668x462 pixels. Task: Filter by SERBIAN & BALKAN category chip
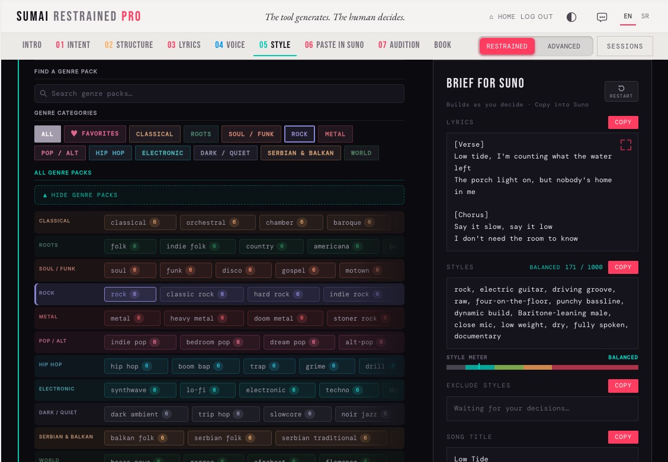pos(301,153)
